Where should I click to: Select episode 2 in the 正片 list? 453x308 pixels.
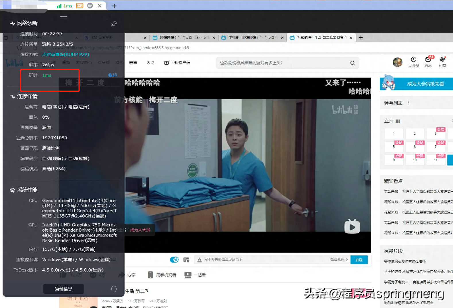pyautogui.click(x=415, y=134)
